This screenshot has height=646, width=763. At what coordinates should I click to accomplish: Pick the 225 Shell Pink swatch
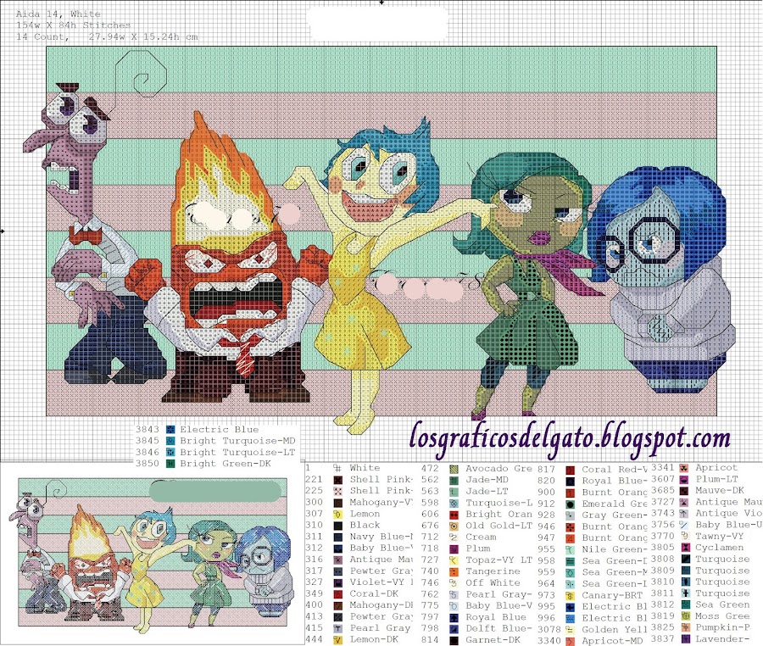point(337,491)
